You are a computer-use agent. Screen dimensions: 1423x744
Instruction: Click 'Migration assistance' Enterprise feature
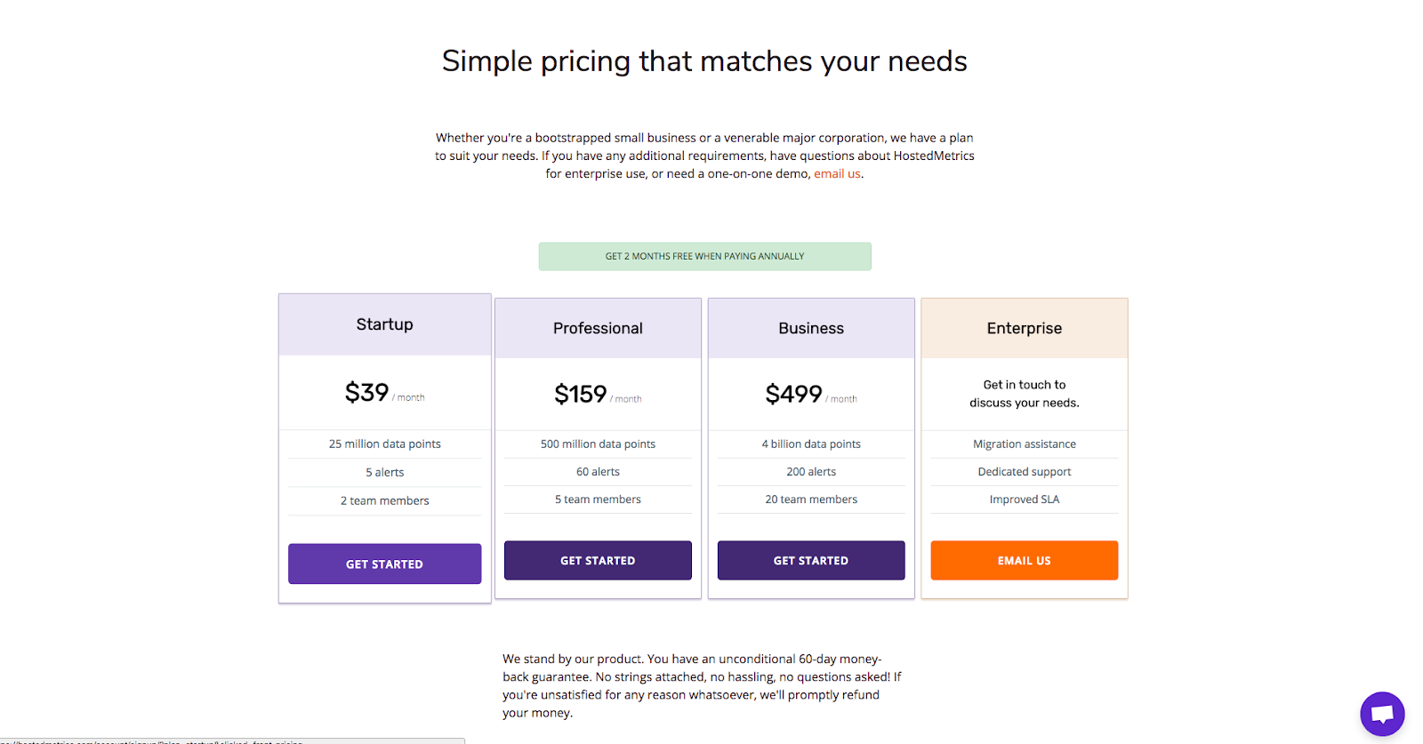(1024, 444)
